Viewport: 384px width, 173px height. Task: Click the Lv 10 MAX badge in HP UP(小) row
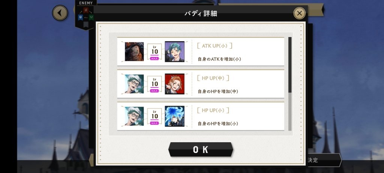154,116
